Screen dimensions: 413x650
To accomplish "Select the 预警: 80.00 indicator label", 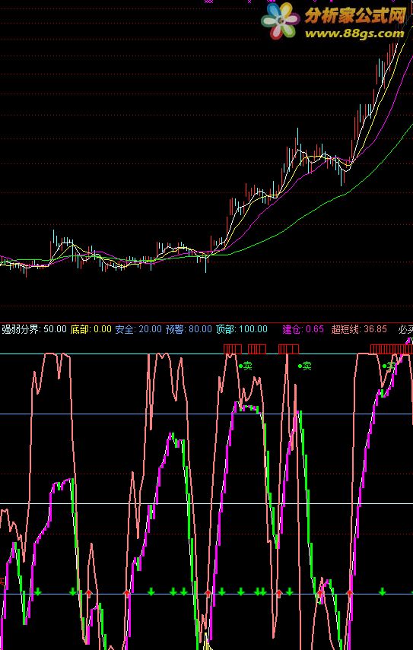I will [189, 329].
